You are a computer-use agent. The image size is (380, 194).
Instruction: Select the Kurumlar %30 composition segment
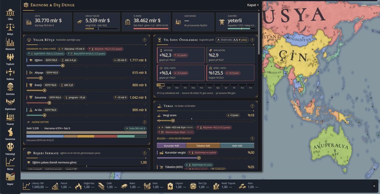click(172, 145)
